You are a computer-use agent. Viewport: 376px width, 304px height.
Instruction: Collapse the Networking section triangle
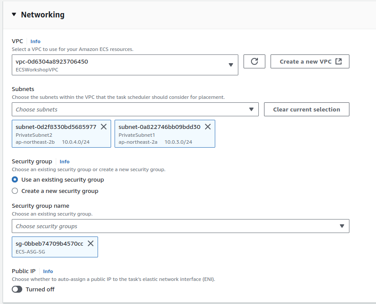[x=14, y=15]
